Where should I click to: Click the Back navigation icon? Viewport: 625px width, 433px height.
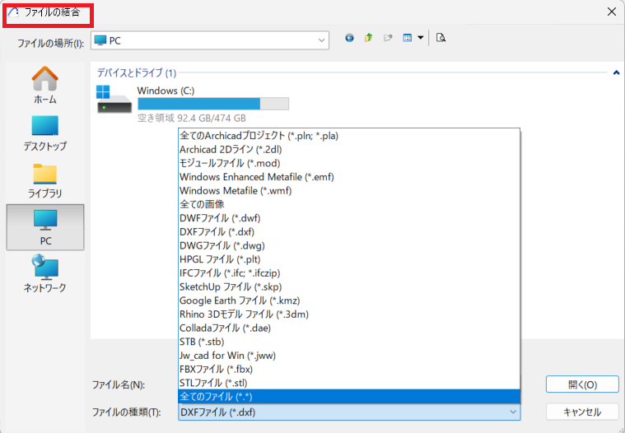349,38
